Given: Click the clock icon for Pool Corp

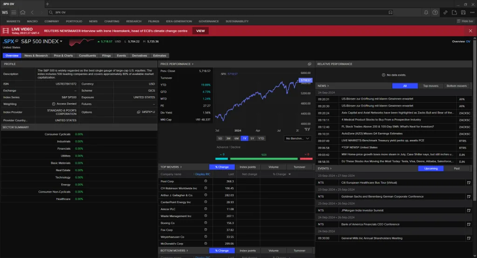Looking at the screenshot, I should pos(205,181).
